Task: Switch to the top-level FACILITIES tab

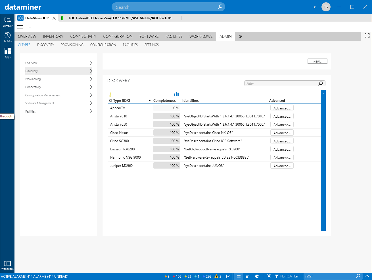Action: [x=174, y=36]
